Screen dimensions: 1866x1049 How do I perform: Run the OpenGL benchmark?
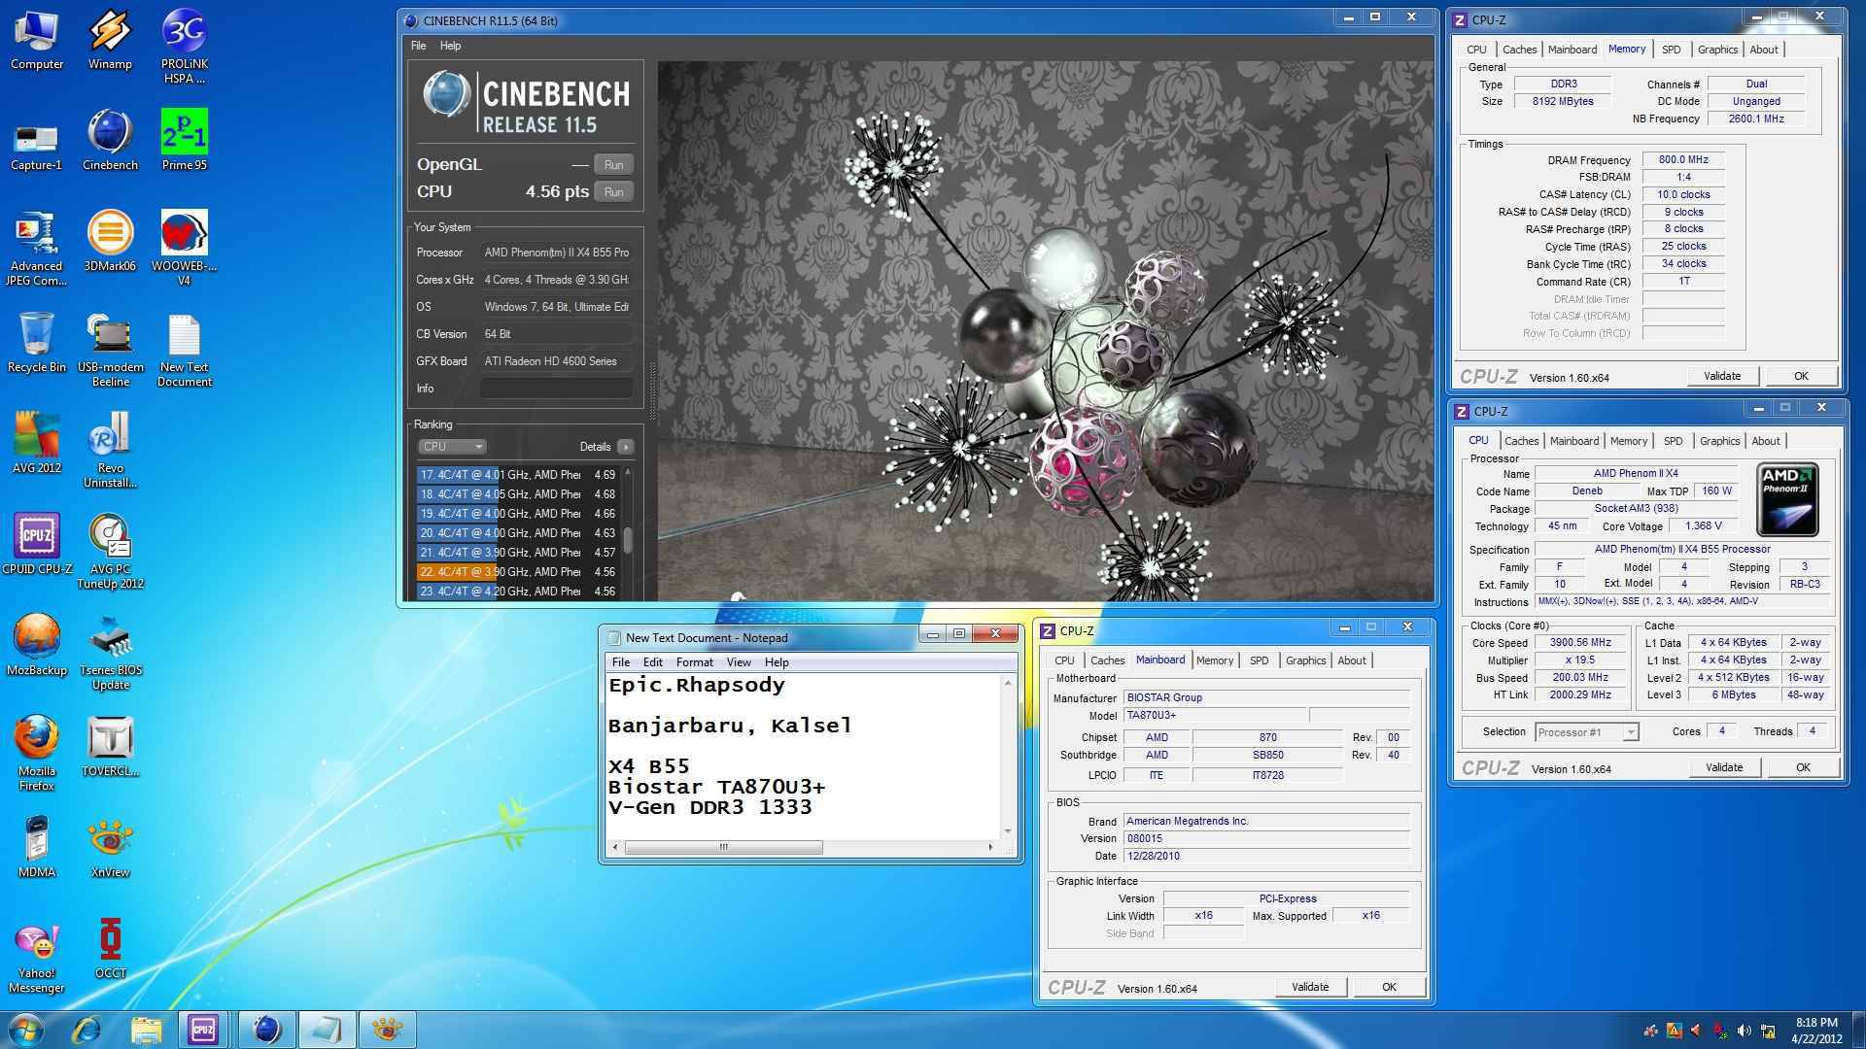click(x=613, y=164)
